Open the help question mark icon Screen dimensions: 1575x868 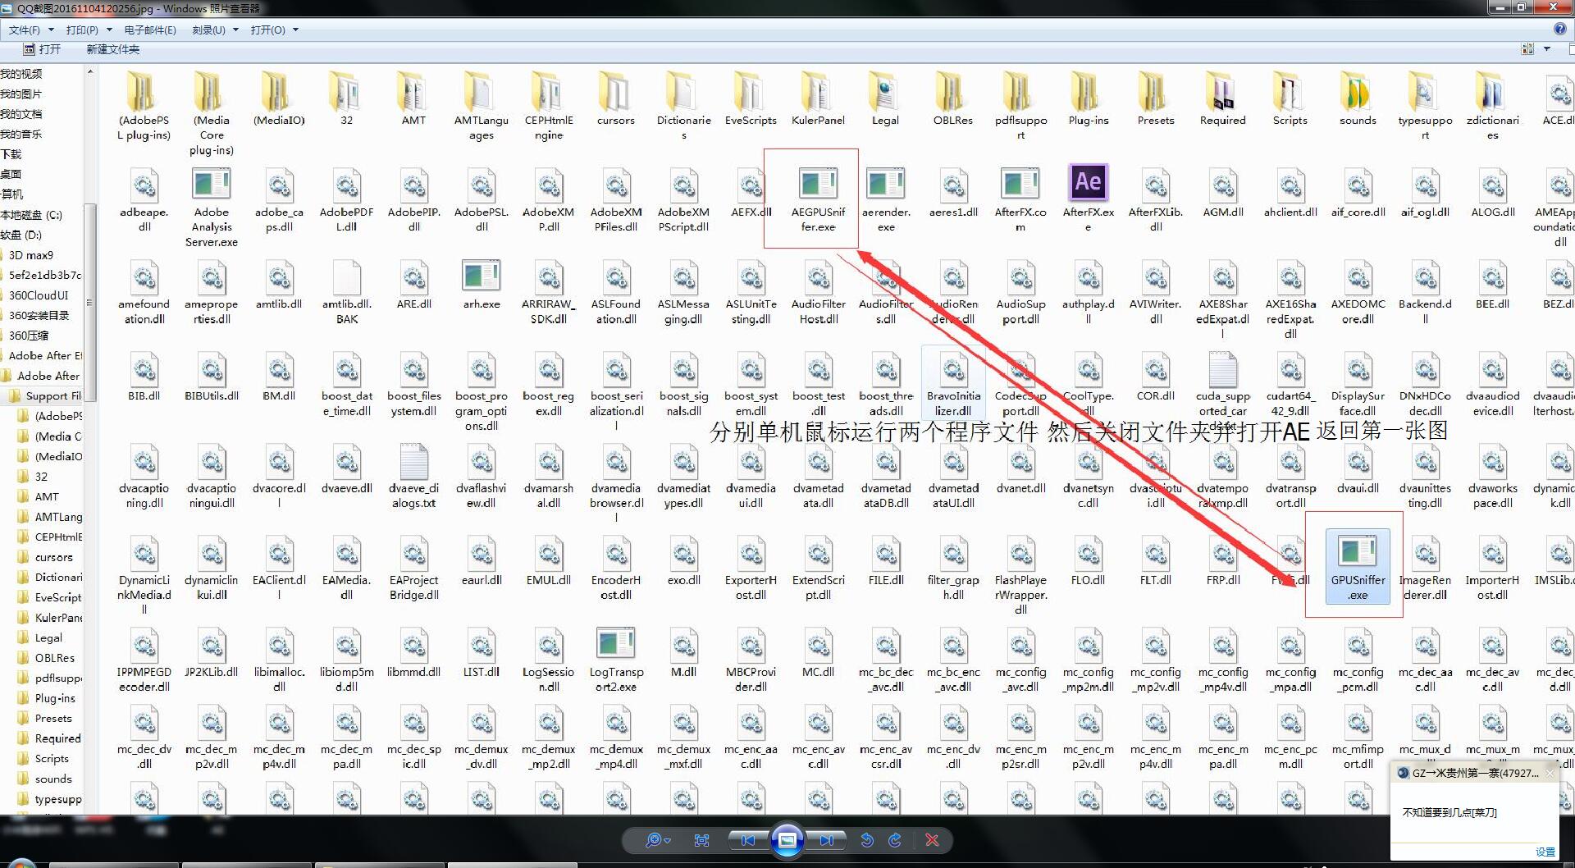[1559, 29]
